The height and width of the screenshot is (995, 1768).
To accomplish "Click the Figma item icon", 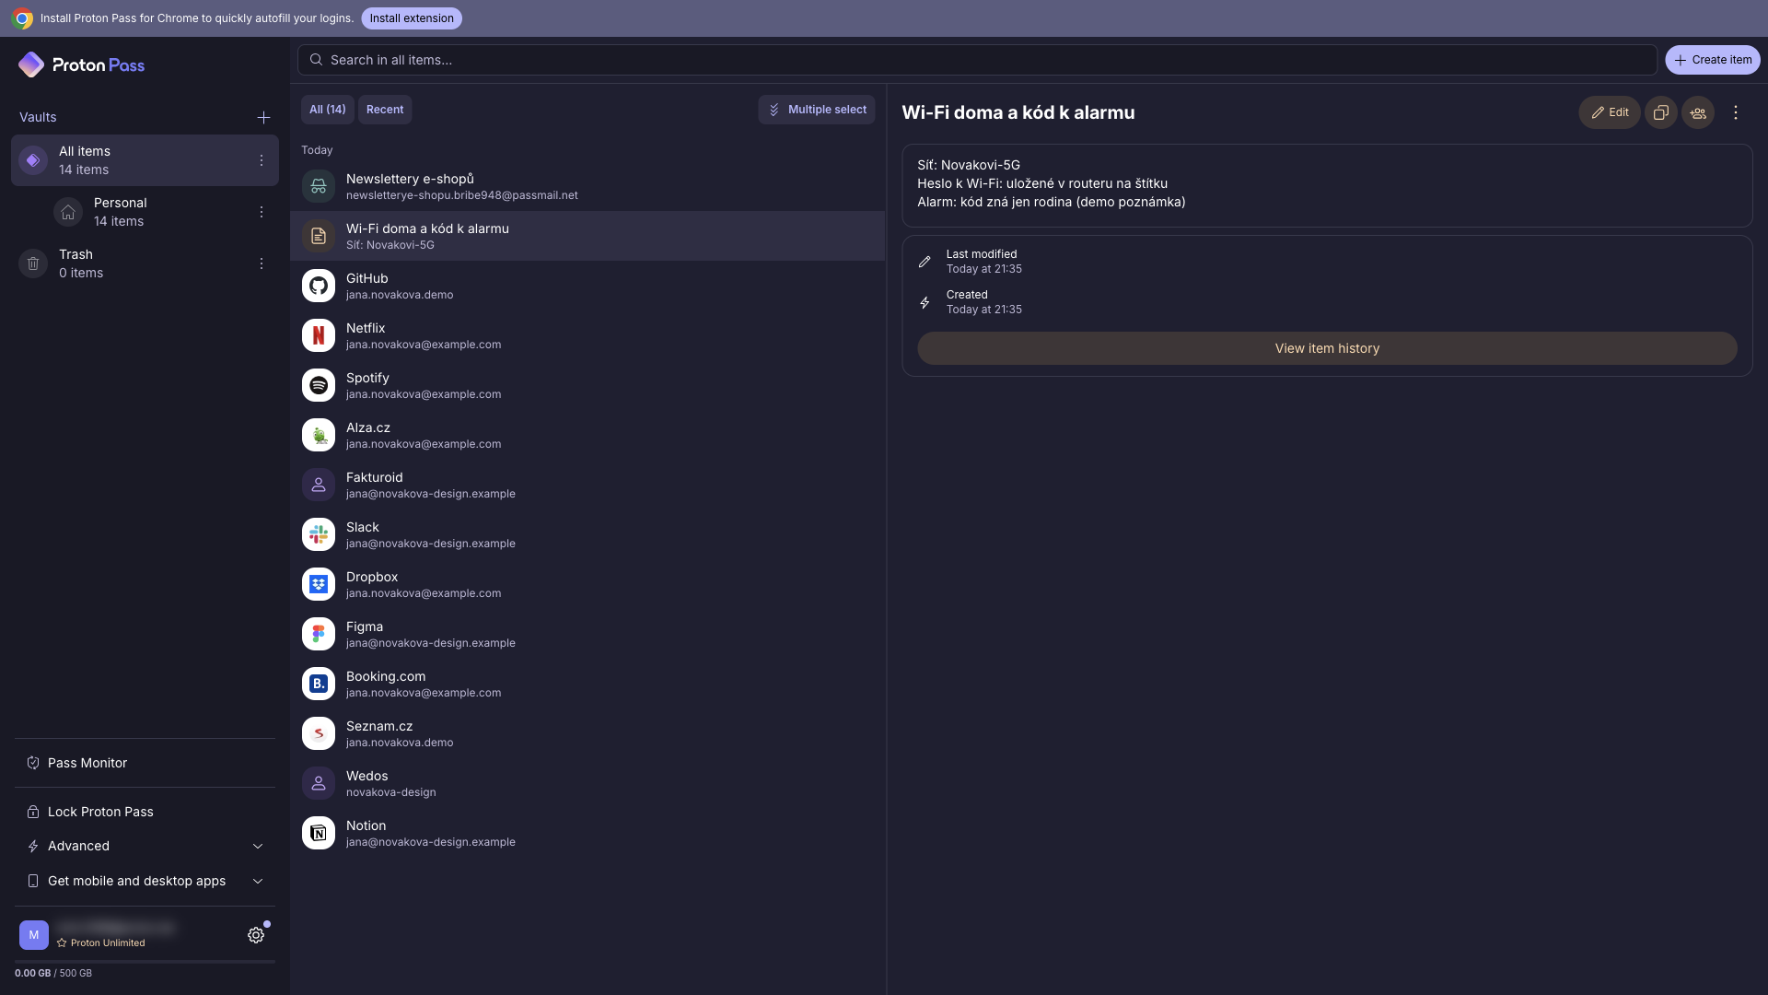I will tap(319, 634).
